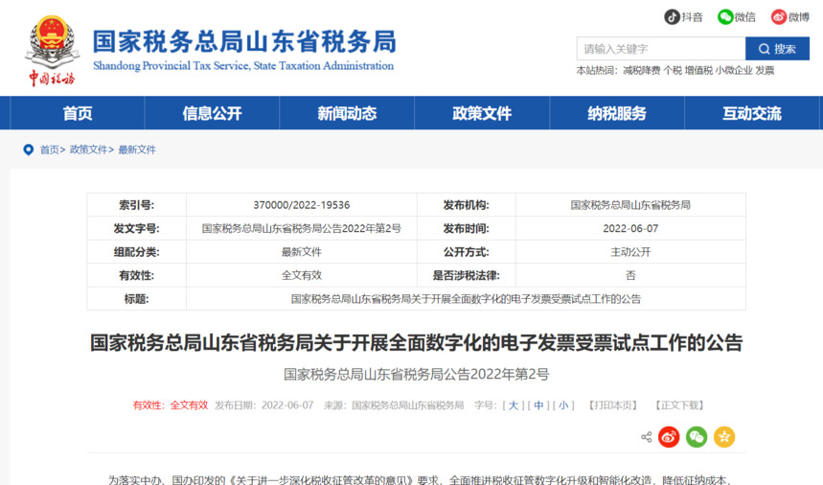The image size is (823, 485).
Task: Share article via red Weibo share icon
Action: click(x=669, y=437)
